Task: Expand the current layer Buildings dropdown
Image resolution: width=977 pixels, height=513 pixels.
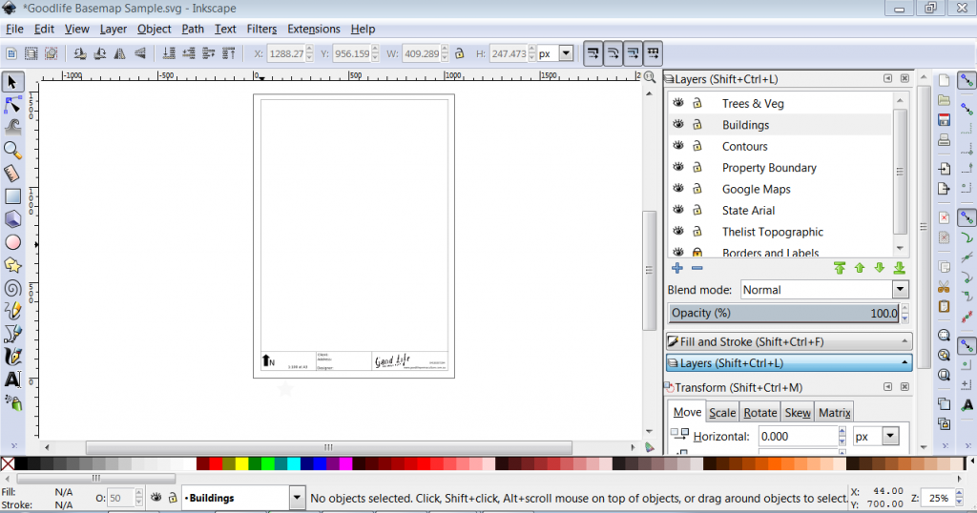Action: (x=296, y=498)
